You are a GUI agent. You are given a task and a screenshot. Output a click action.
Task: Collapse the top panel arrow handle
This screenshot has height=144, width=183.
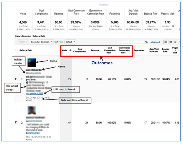pyautogui.click(x=104, y=4)
